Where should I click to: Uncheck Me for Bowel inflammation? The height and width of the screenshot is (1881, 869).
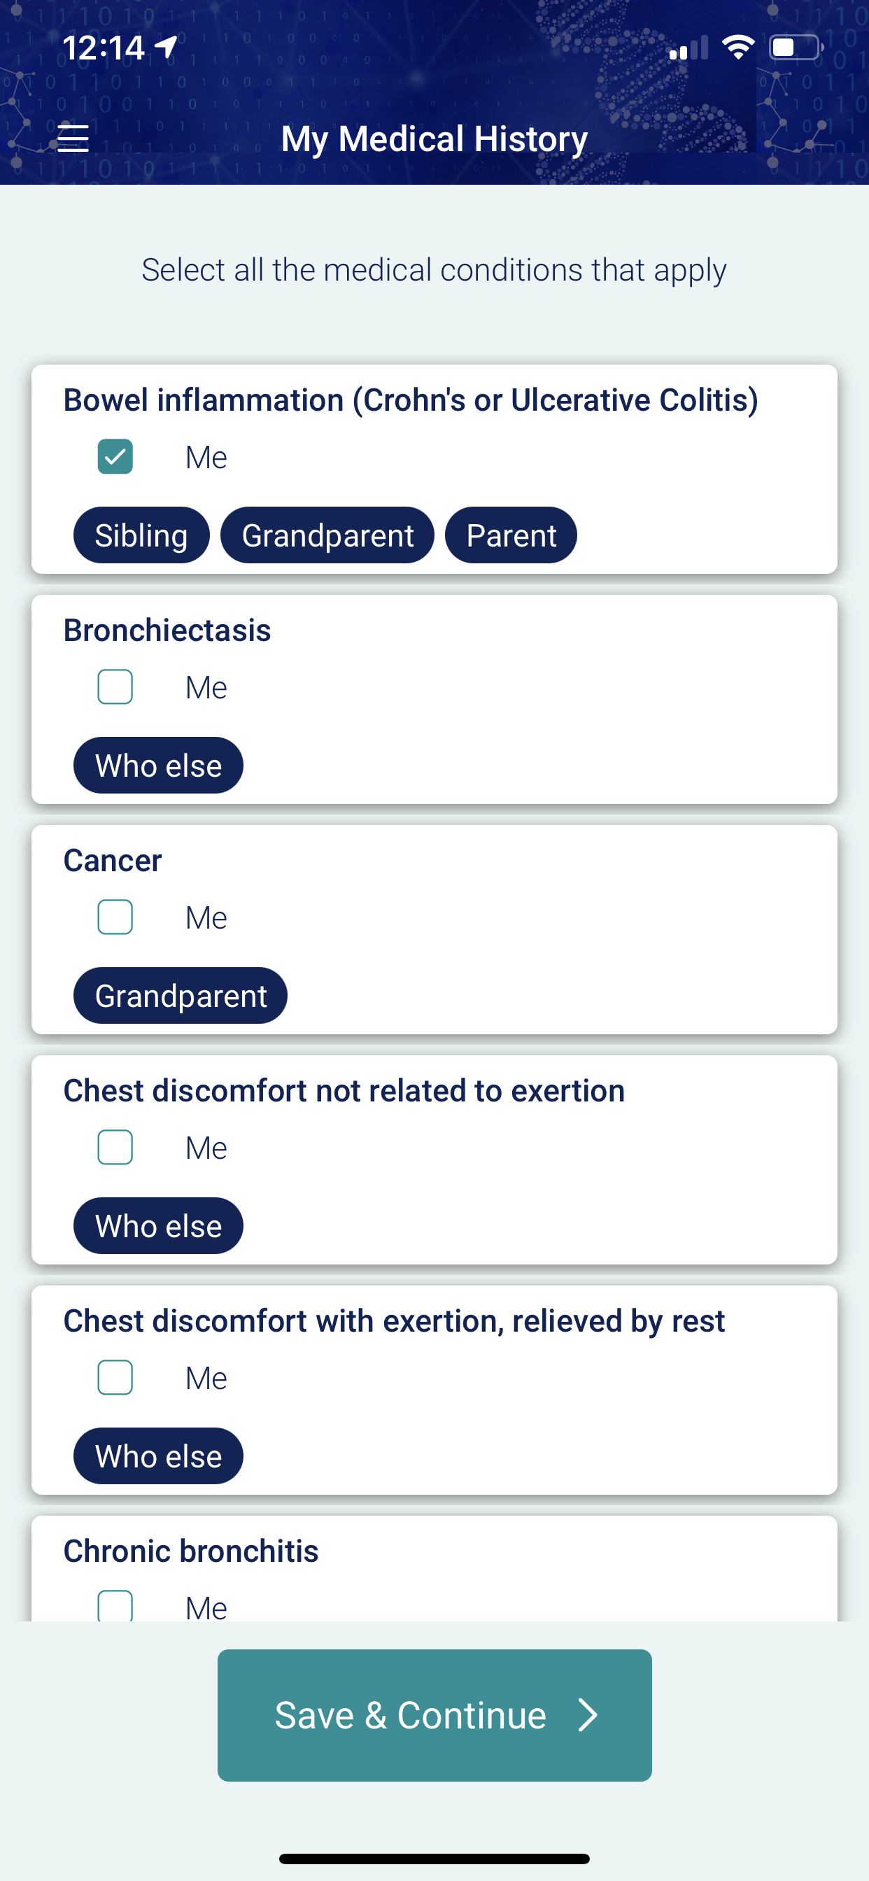[115, 456]
